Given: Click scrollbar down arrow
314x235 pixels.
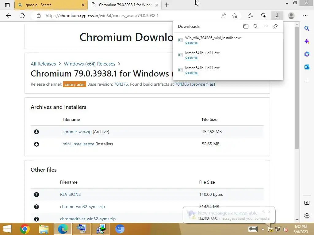Looking at the screenshot, I should (x=297, y=220).
